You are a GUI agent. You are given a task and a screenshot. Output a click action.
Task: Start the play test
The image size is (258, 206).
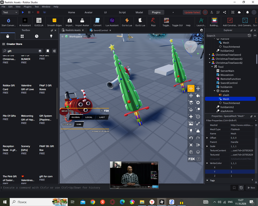click(x=23, y=12)
